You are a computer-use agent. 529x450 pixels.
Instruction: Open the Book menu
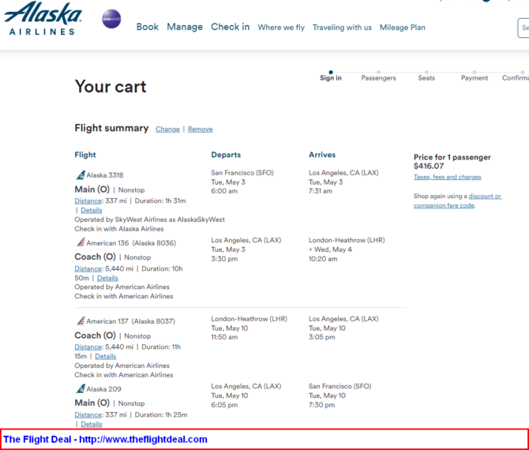[148, 27]
